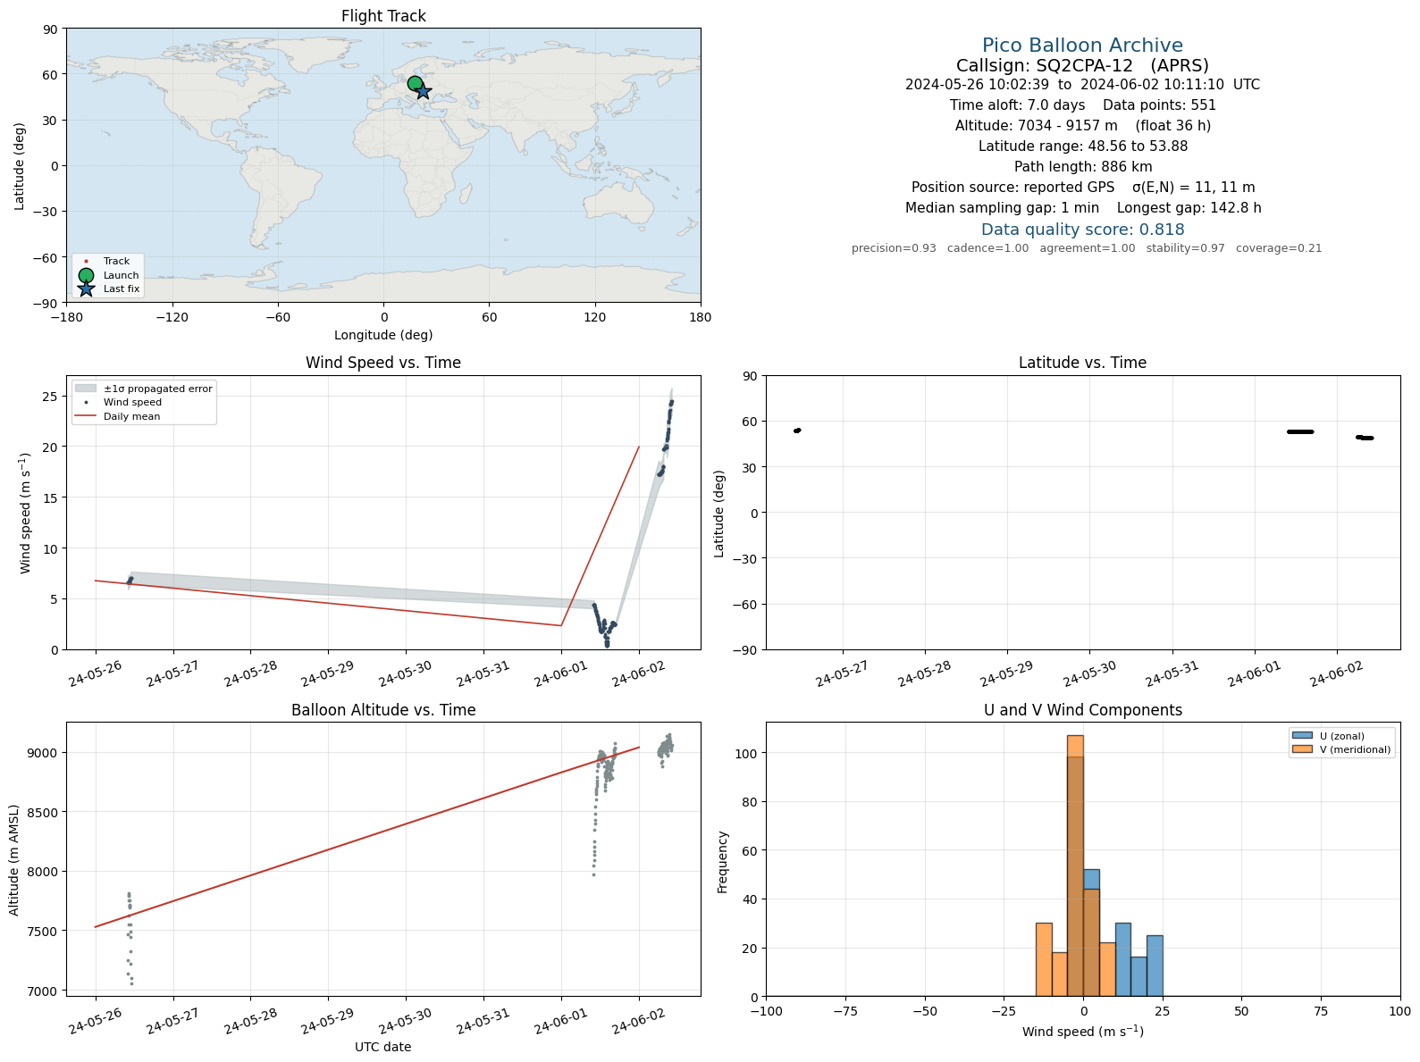The height and width of the screenshot is (1062, 1420).
Task: Click the "UTC date" axis label
Action: click(383, 1047)
